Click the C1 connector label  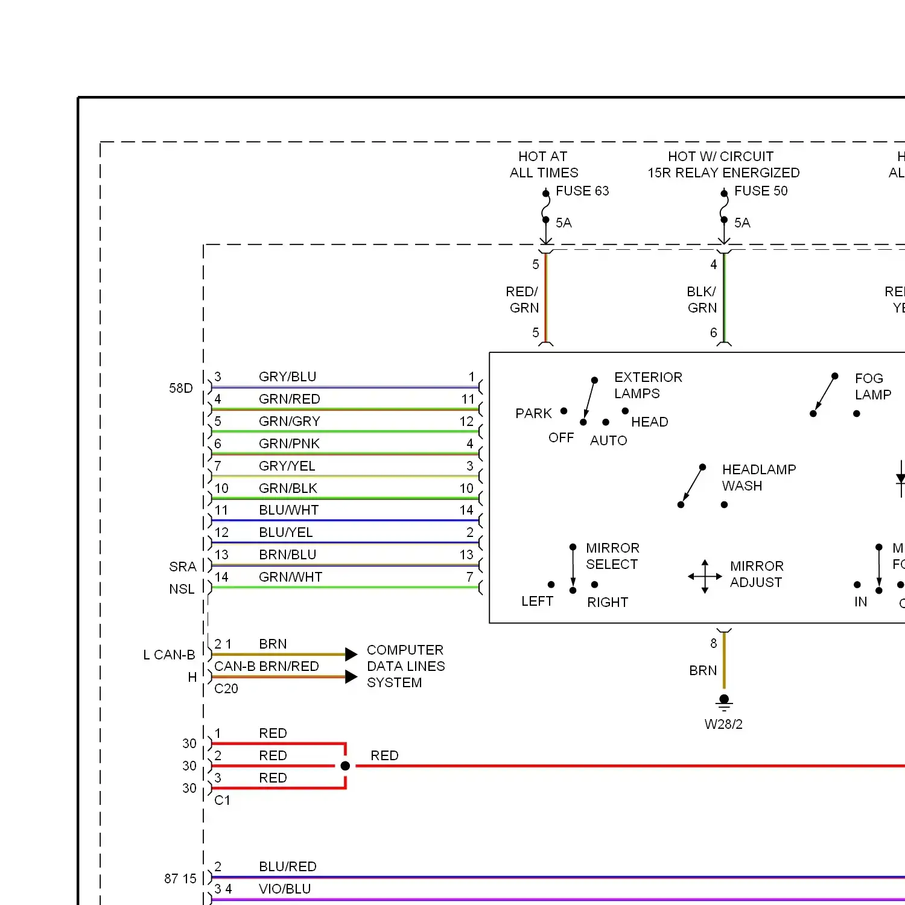(x=222, y=801)
